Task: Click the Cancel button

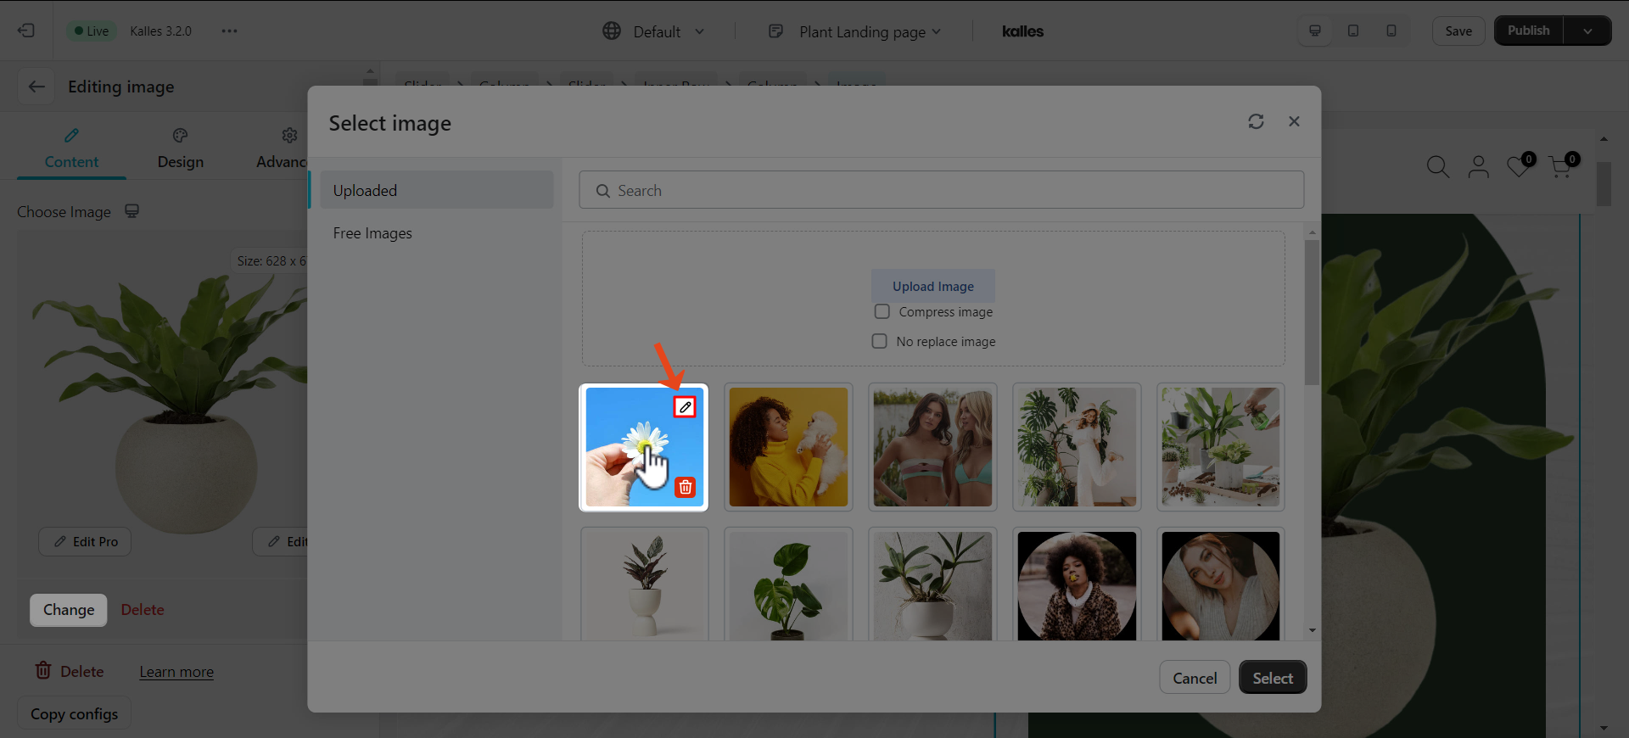Action: pyautogui.click(x=1195, y=678)
